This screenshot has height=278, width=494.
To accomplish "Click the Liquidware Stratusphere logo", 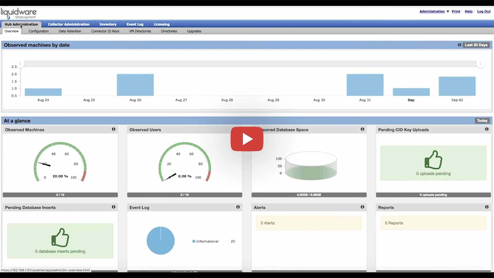I will [x=19, y=13].
